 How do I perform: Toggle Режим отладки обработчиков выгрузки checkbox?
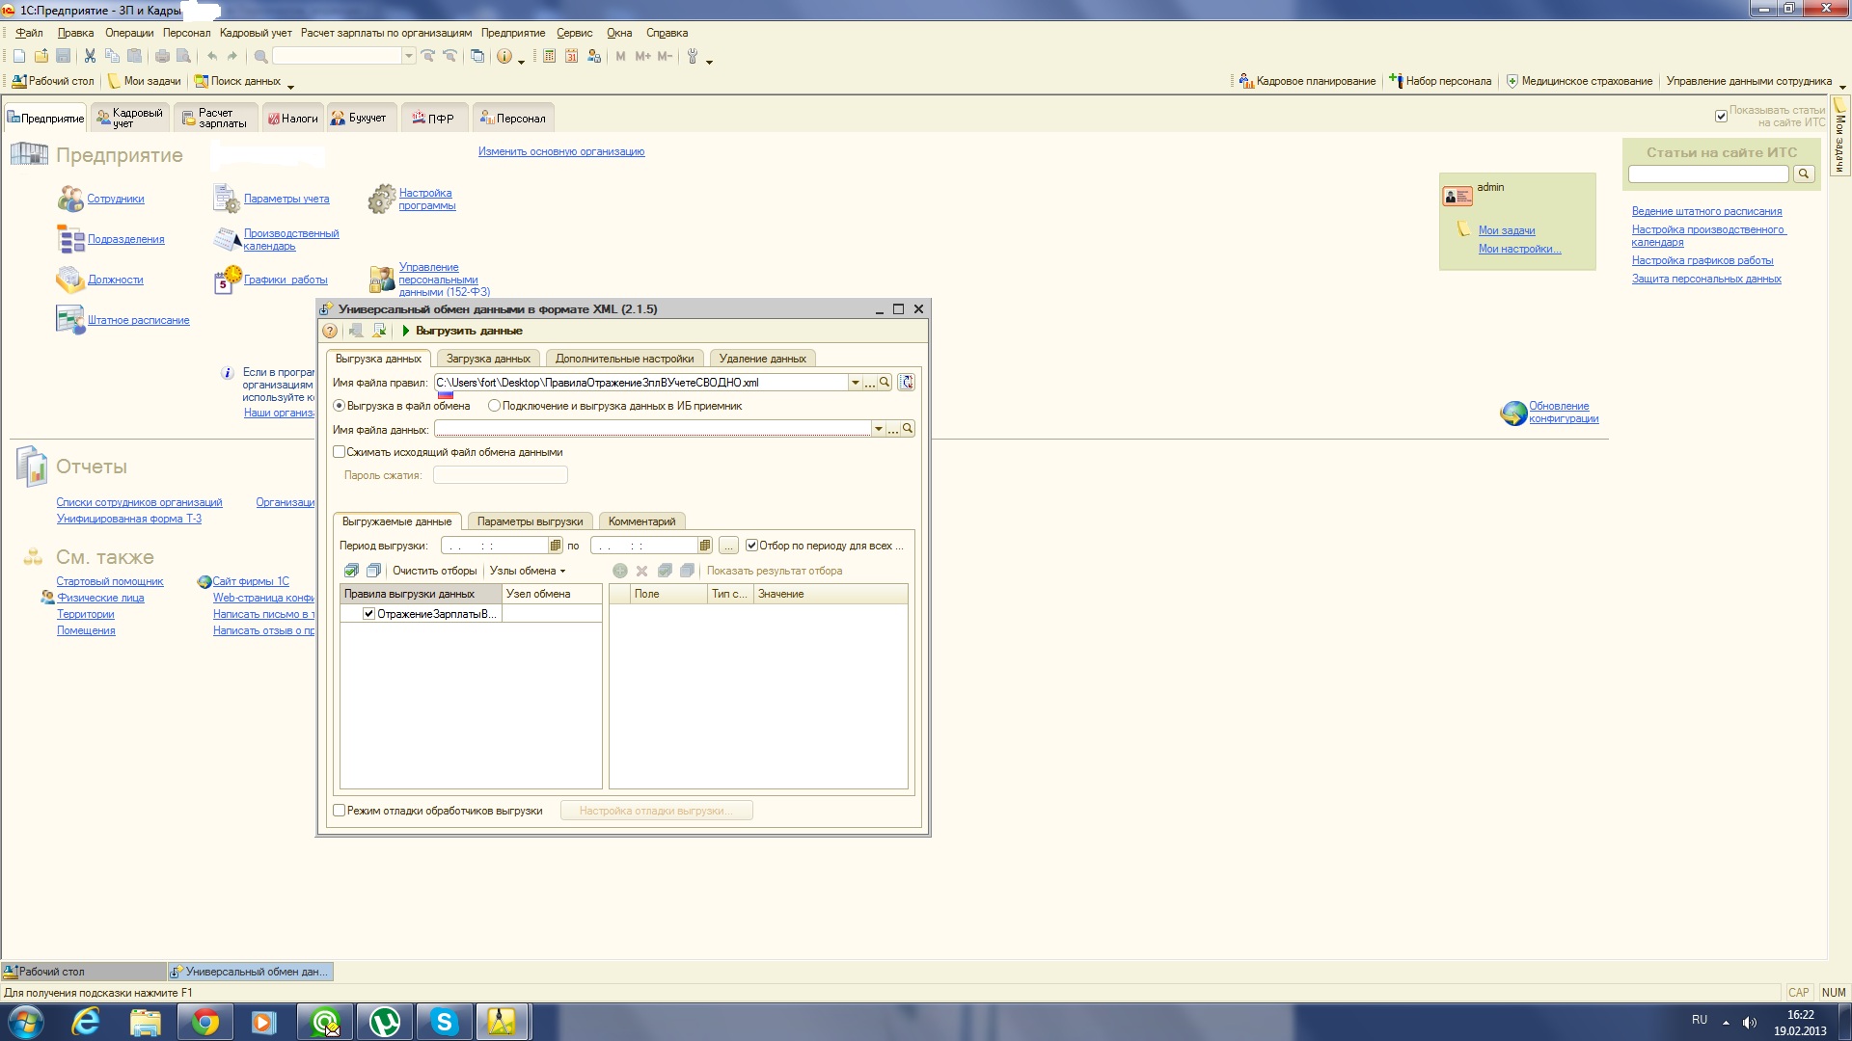(x=340, y=811)
